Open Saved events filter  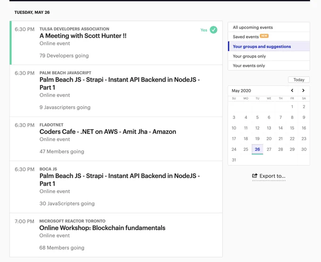tap(269, 37)
